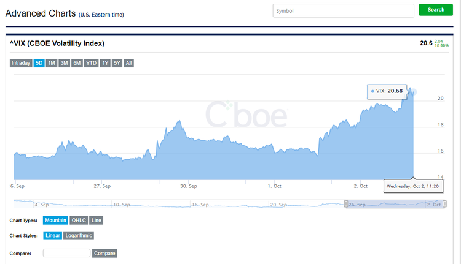Choose the 1Y time range

coord(105,63)
